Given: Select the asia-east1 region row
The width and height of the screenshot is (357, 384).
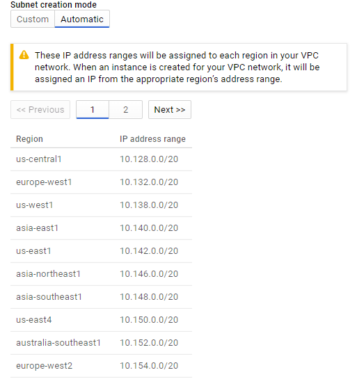Looking at the screenshot, I should pos(101,228).
